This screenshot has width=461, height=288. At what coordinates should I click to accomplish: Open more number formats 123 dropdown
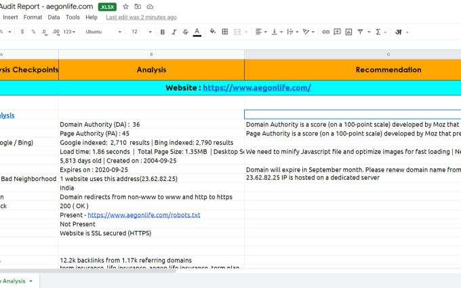point(69,32)
